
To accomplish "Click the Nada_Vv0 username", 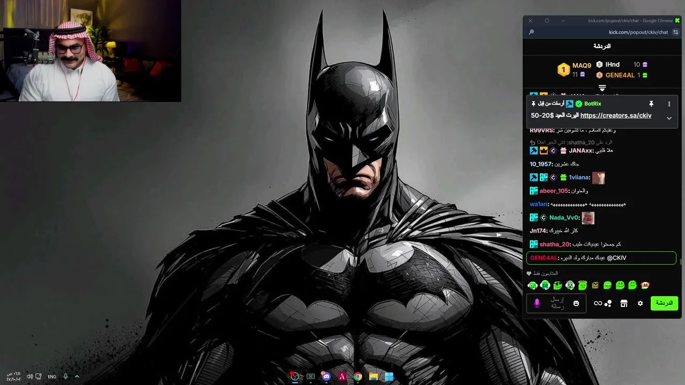I will 565,218.
